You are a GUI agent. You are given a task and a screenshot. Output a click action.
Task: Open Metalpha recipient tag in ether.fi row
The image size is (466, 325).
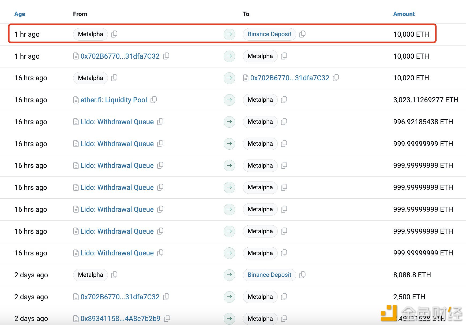260,100
